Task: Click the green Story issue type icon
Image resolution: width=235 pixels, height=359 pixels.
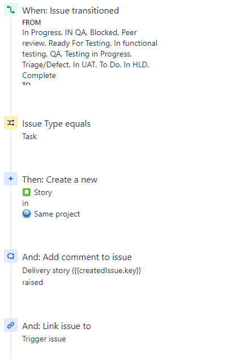Action: click(27, 192)
